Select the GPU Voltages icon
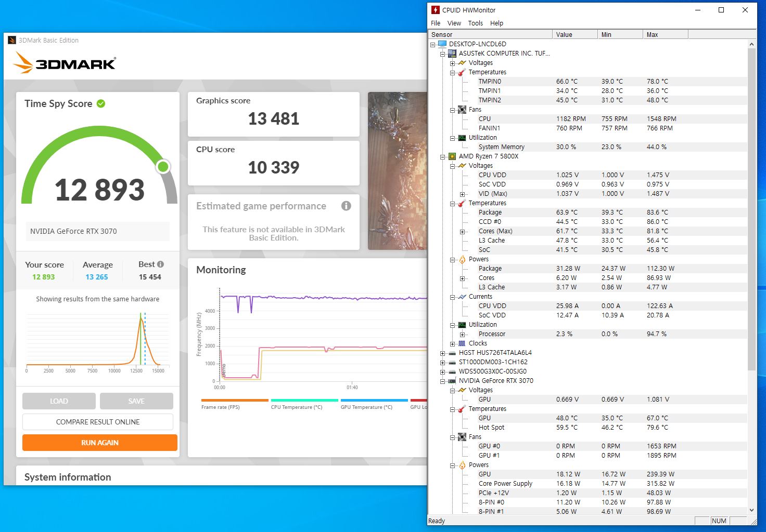 [462, 390]
